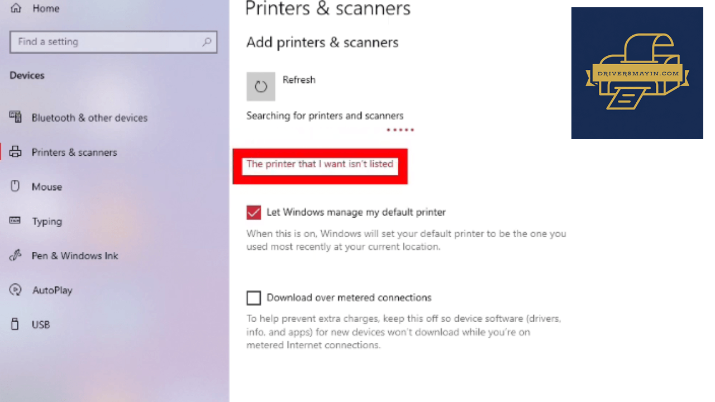Open the Printers & scanners printer icon
Image resolution: width=715 pixels, height=402 pixels.
(x=16, y=152)
